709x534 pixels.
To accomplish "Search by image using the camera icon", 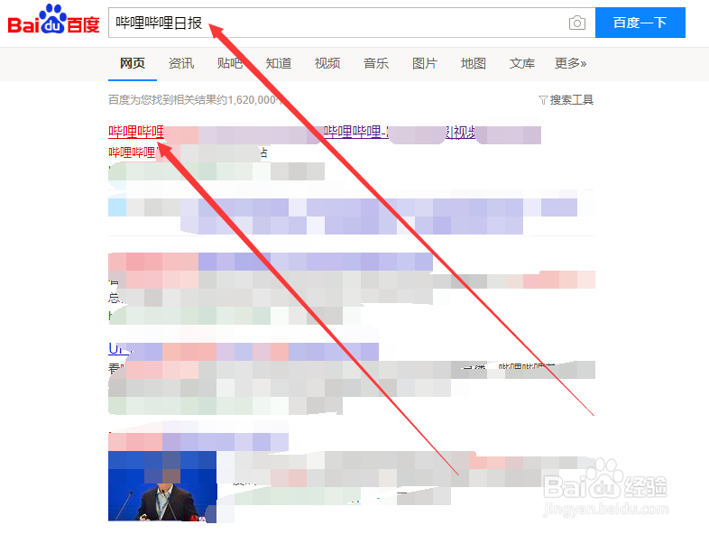I will (x=577, y=23).
